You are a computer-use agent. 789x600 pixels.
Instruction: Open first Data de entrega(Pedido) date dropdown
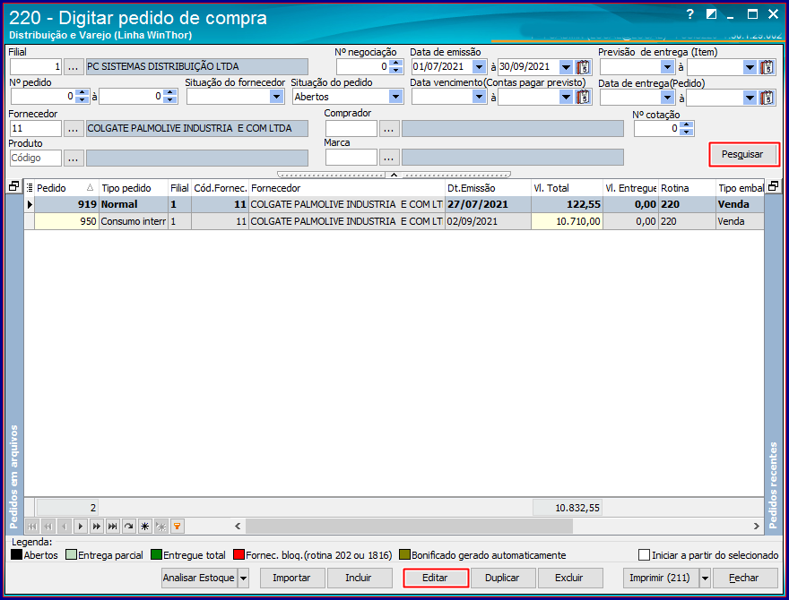tap(667, 97)
